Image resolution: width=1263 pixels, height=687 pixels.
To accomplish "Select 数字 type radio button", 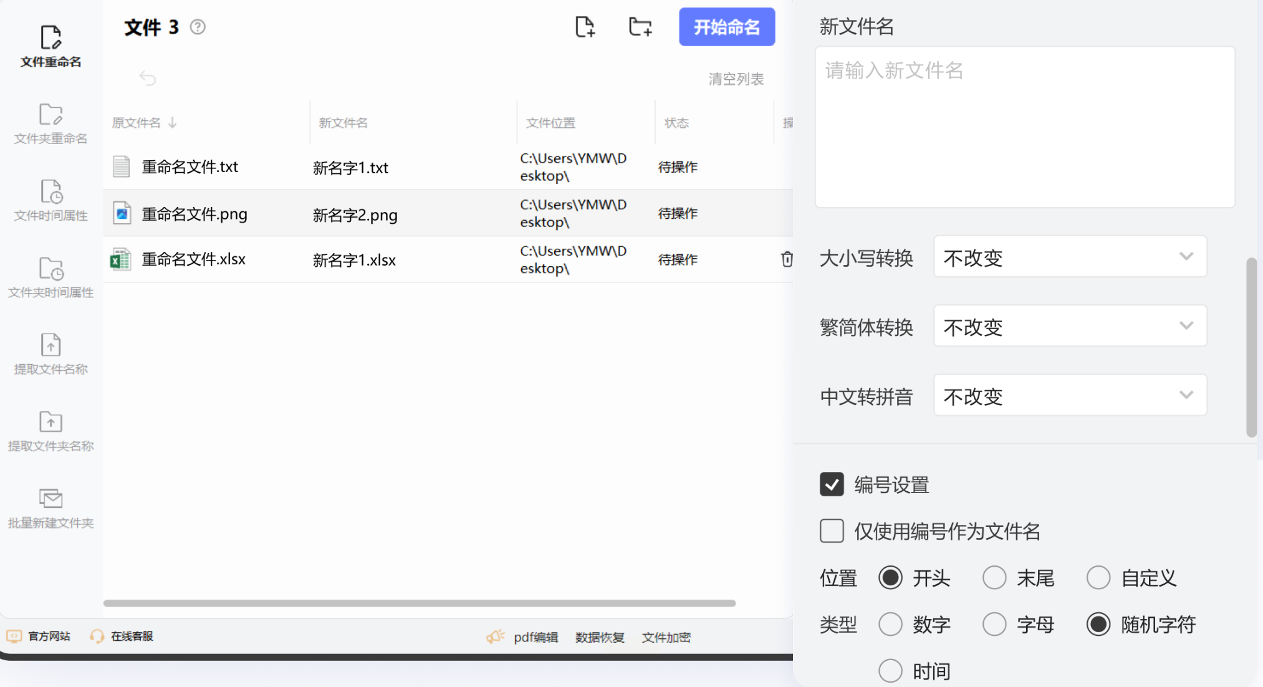I will (890, 624).
